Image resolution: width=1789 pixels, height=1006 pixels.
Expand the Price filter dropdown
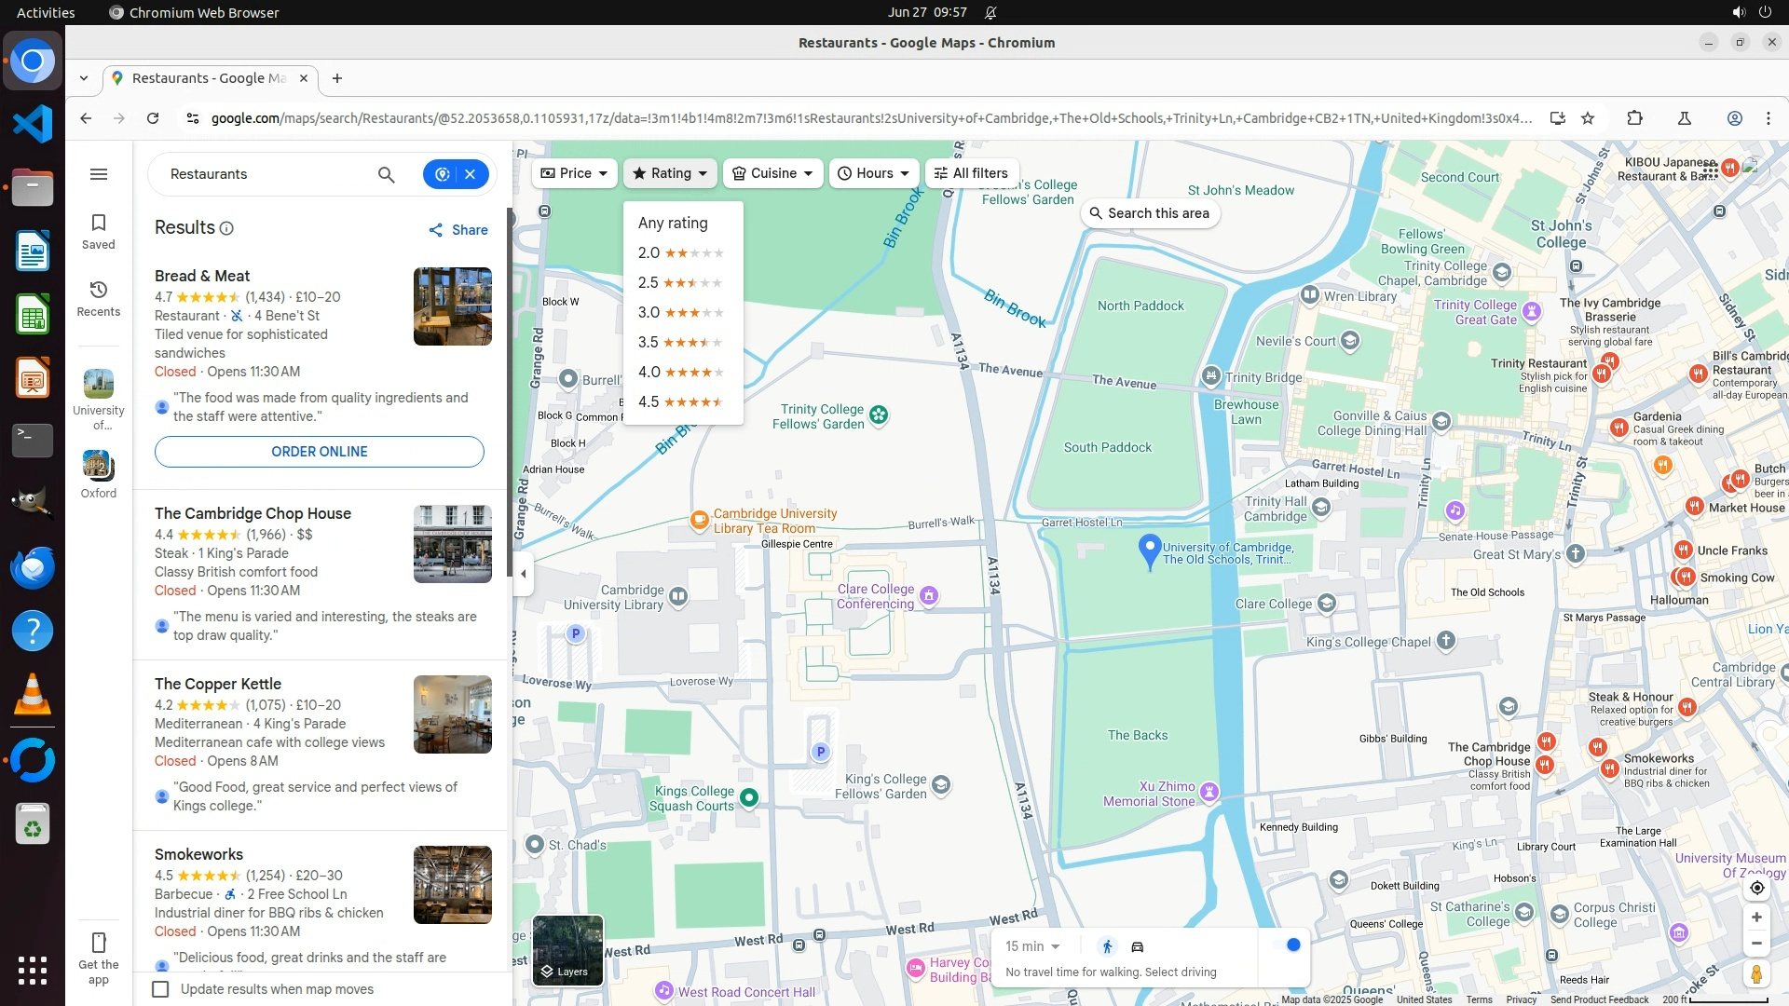[574, 173]
